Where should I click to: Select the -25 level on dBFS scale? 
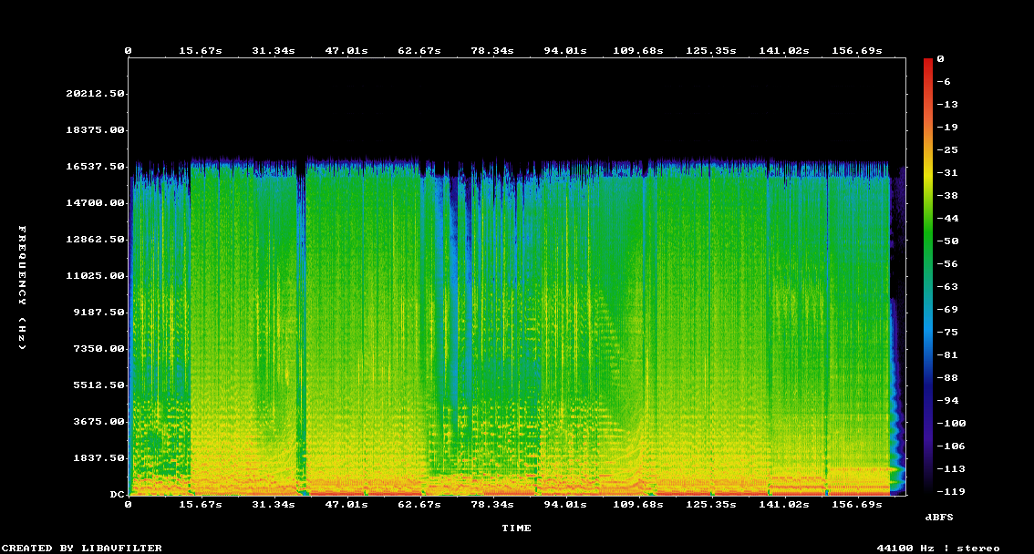pos(944,149)
